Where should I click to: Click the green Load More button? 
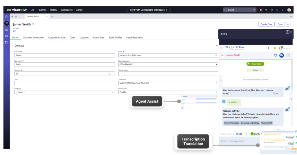pos(255,64)
